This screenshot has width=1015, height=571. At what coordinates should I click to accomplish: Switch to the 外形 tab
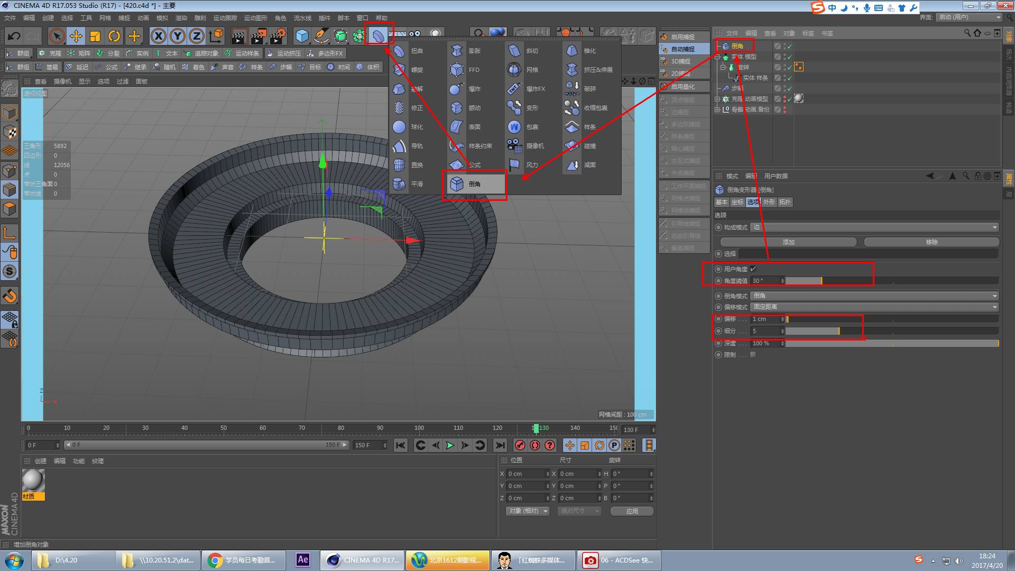click(x=769, y=202)
